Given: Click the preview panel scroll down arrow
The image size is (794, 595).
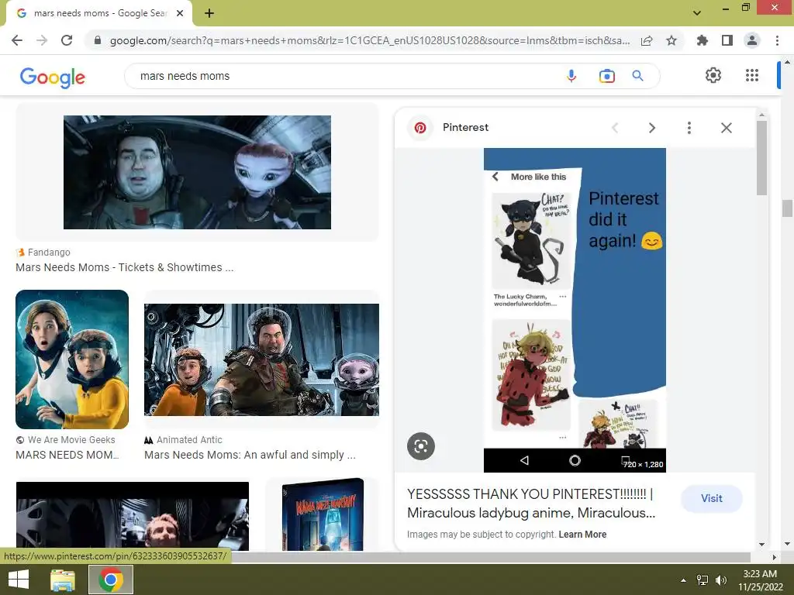Looking at the screenshot, I should click(x=761, y=545).
